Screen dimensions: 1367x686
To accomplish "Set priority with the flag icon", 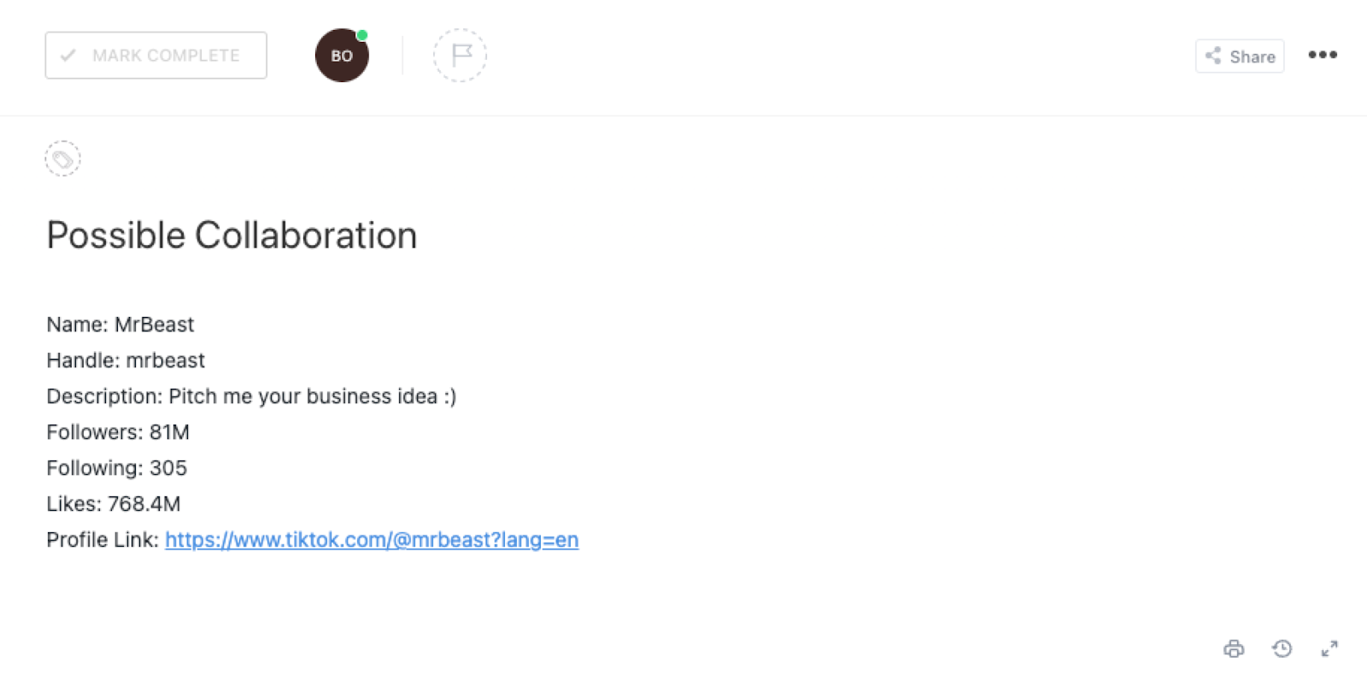I will (460, 56).
